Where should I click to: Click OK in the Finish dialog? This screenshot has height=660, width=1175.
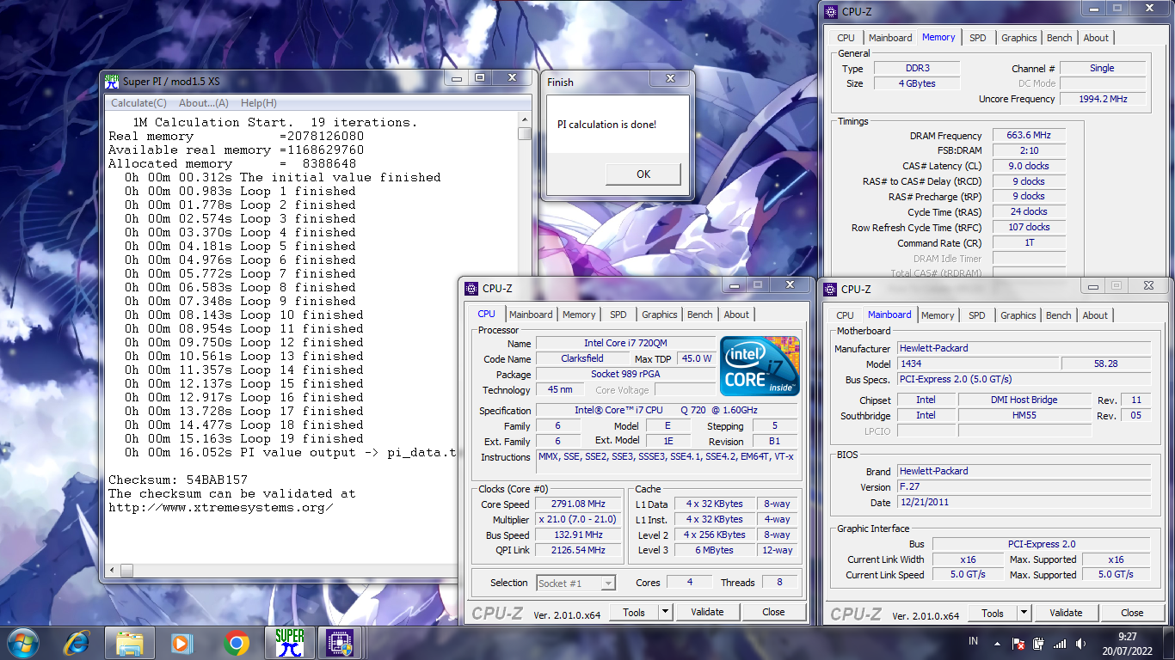tap(643, 174)
